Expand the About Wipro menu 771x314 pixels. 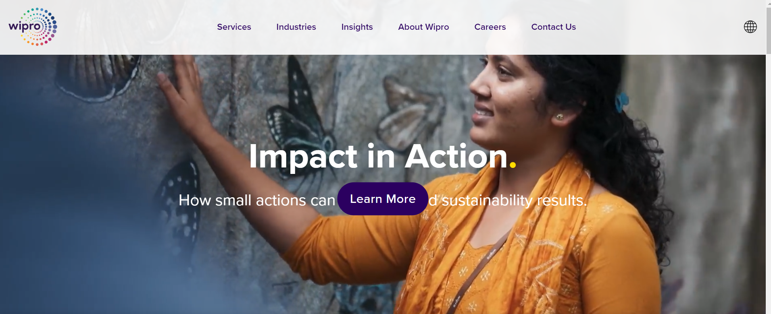[x=423, y=27]
